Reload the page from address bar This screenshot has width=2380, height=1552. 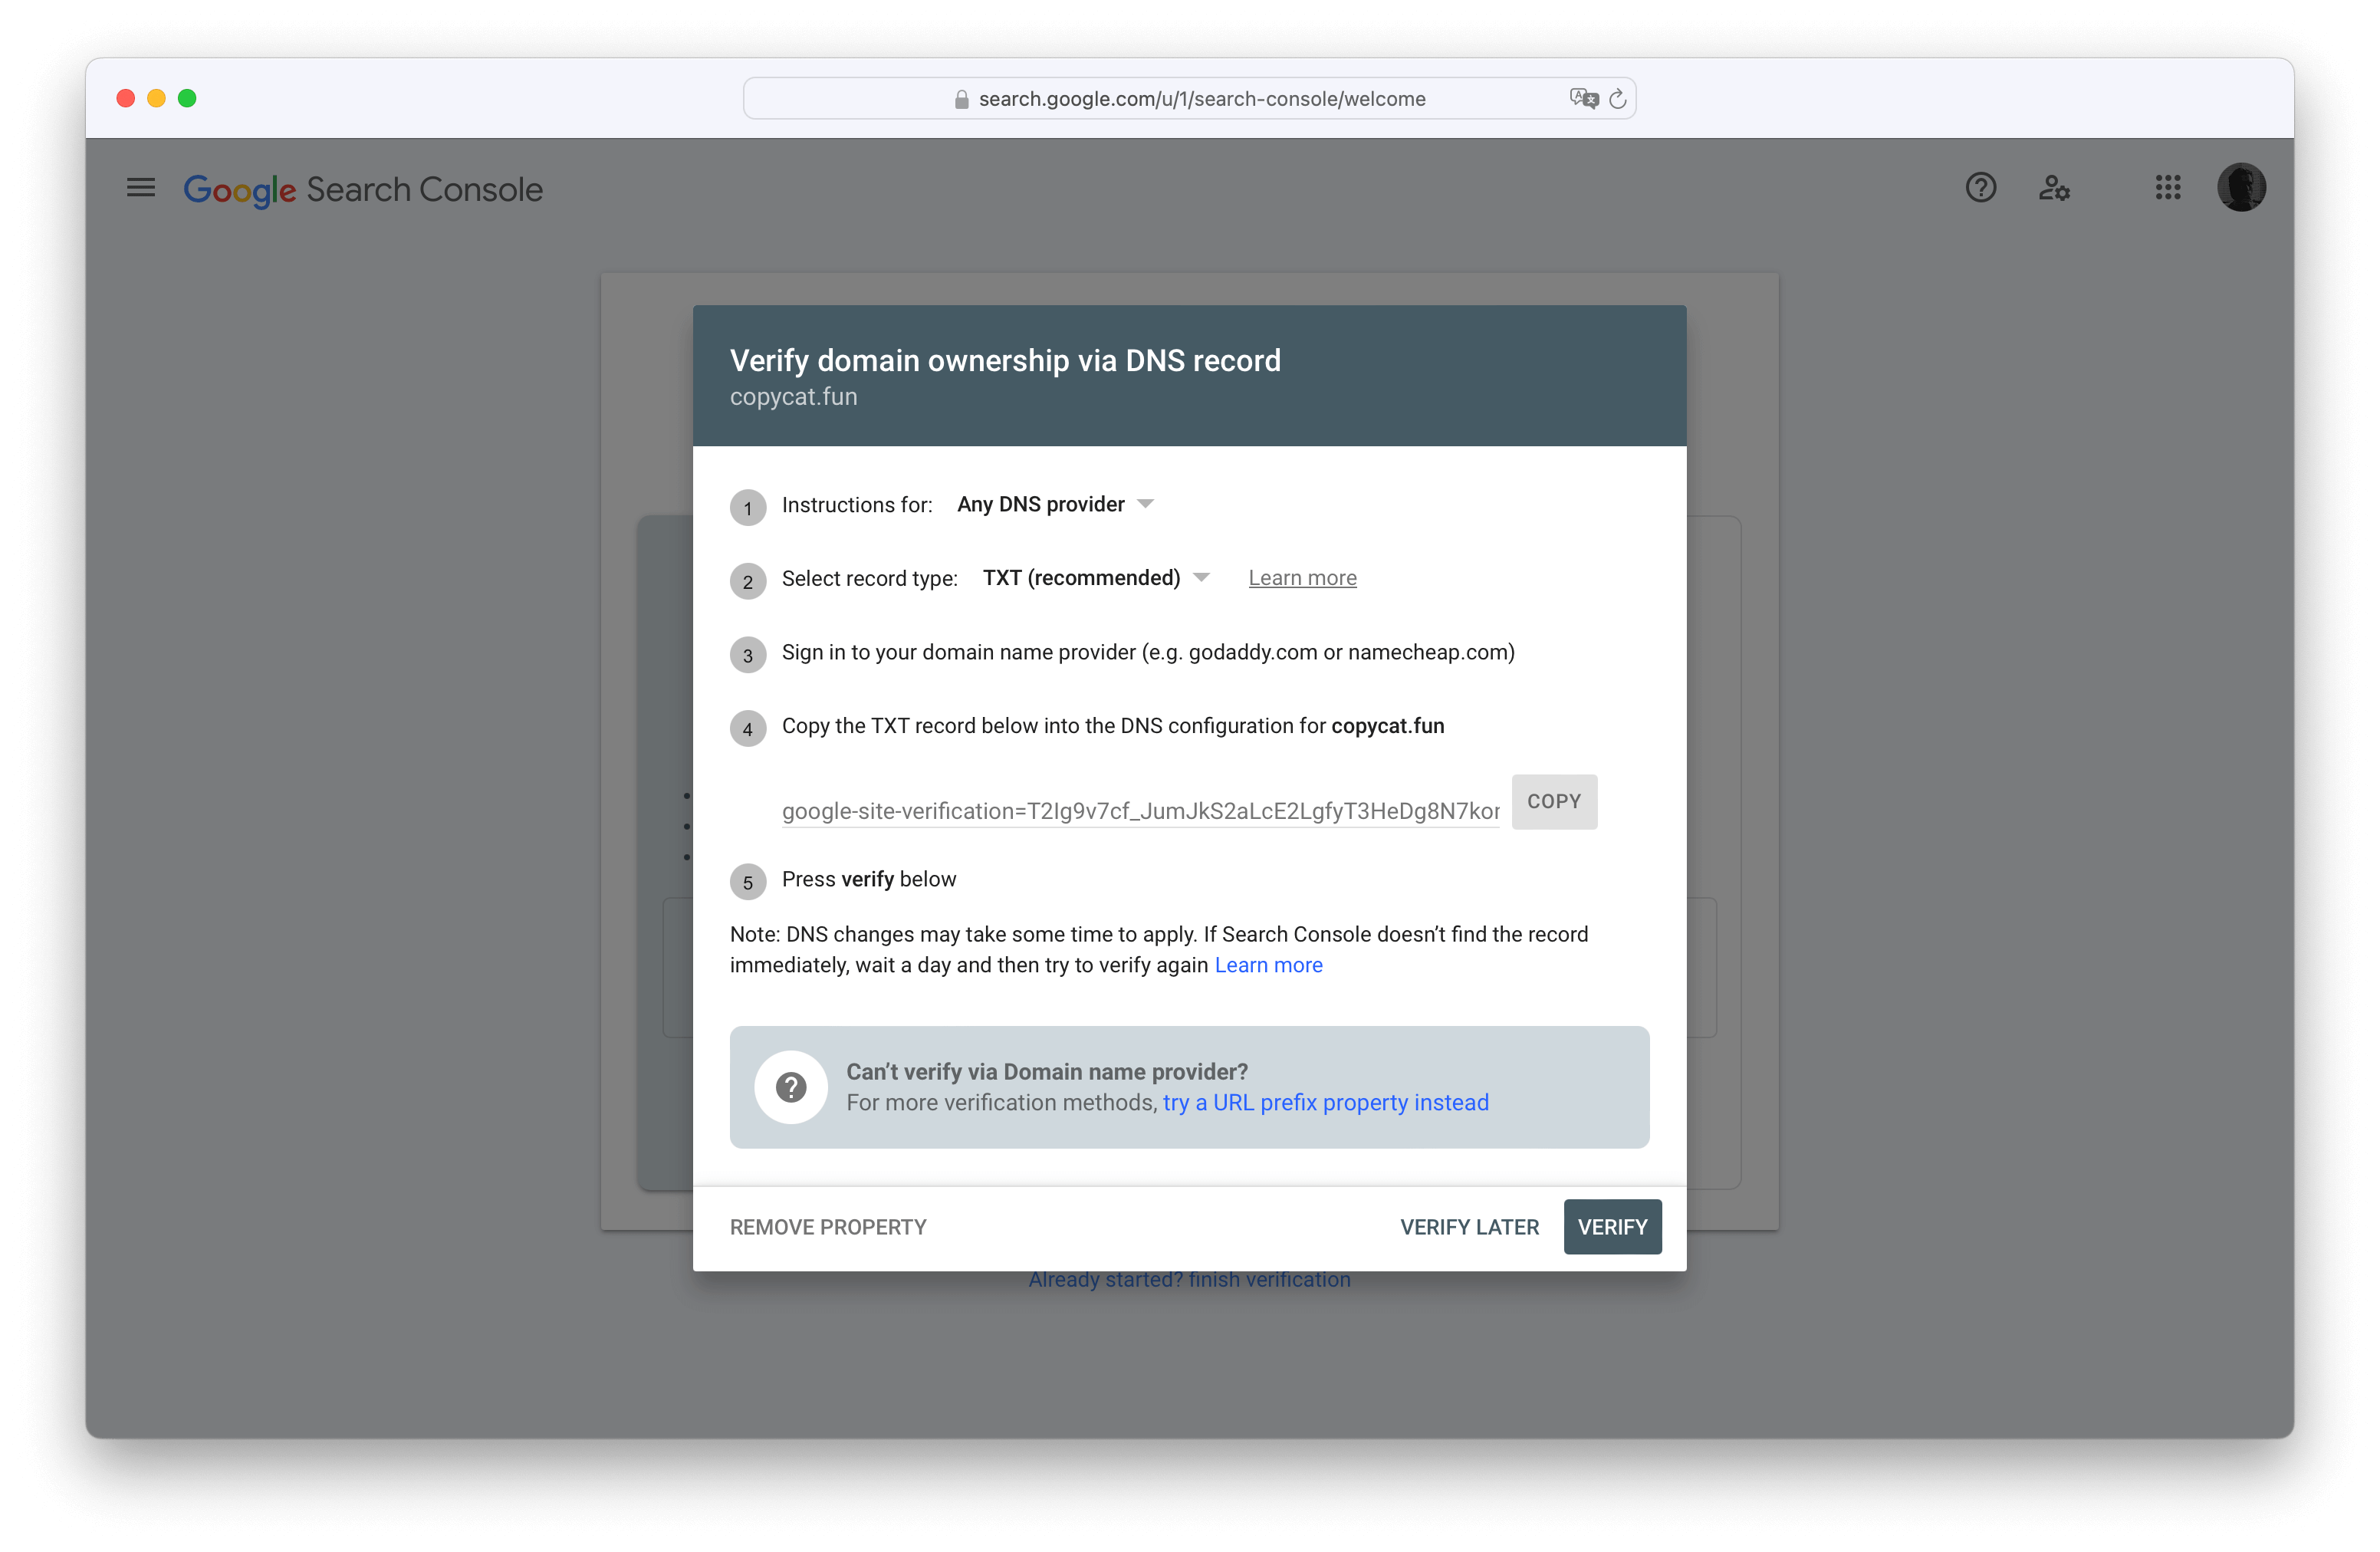[1617, 98]
